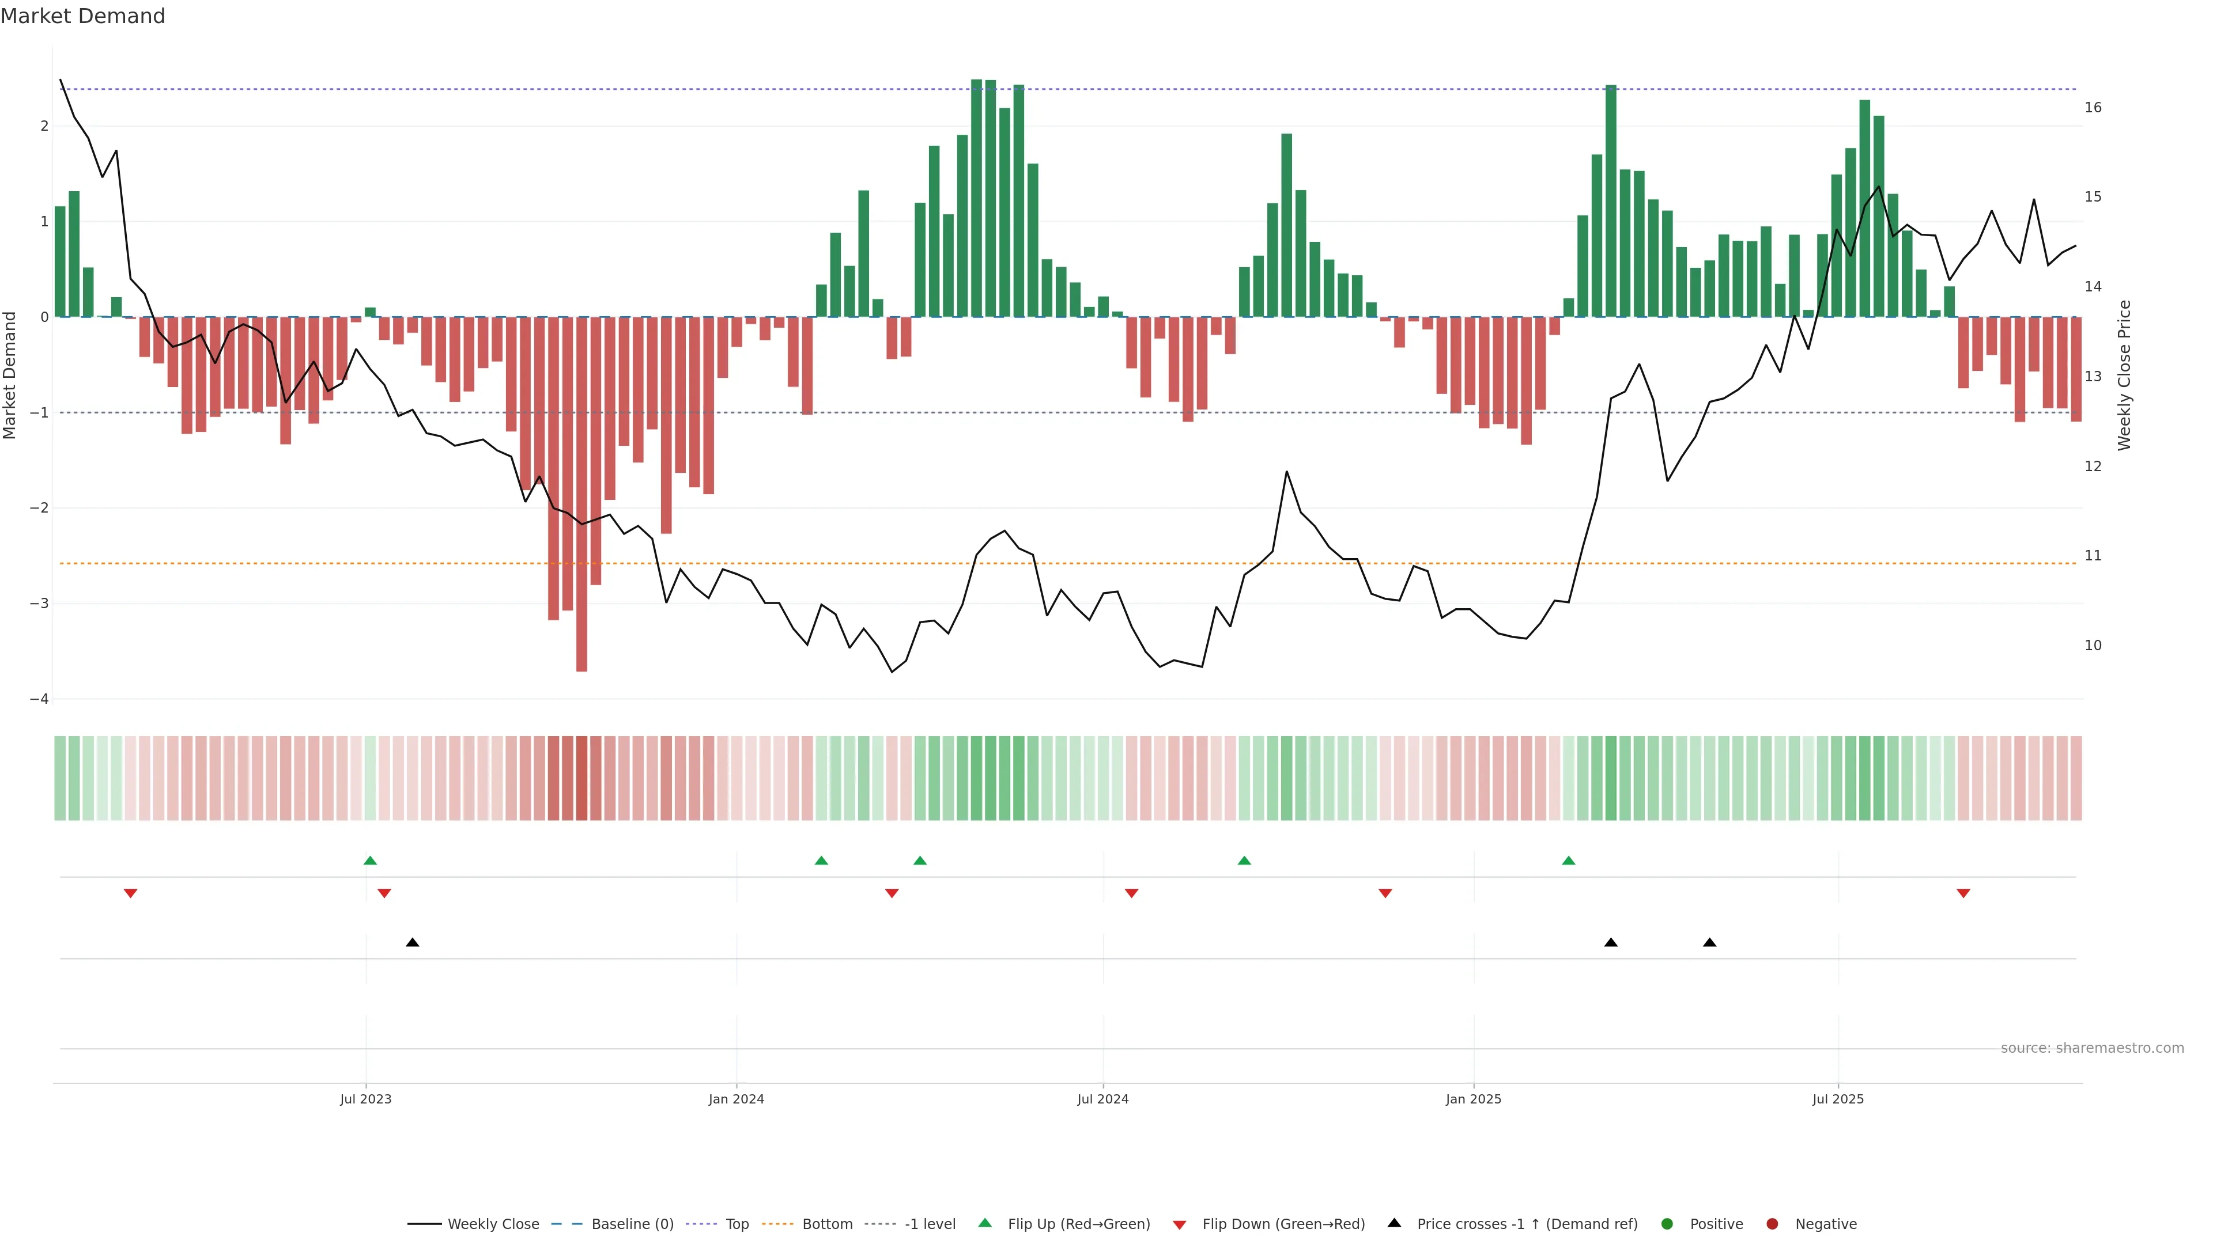Click the Flip Down red triangle legend icon
Screen dimensions: 2213x1244
pos(1179,1224)
